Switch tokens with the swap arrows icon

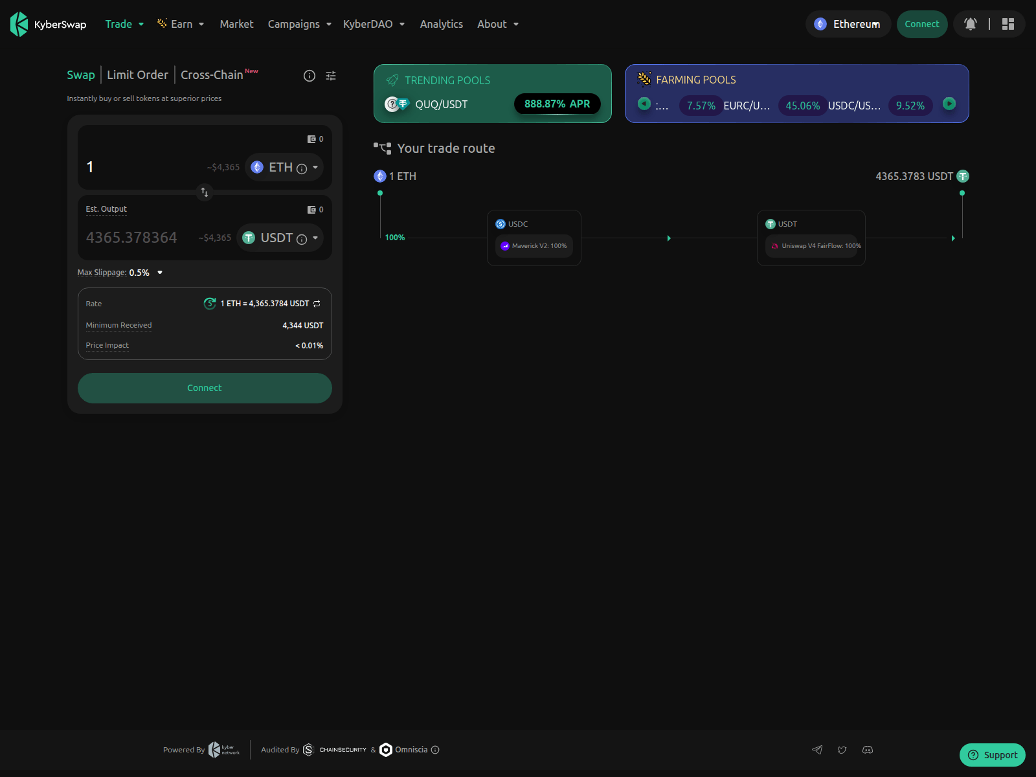click(205, 192)
